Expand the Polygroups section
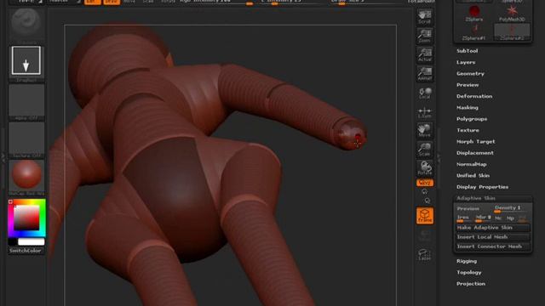 [x=472, y=119]
